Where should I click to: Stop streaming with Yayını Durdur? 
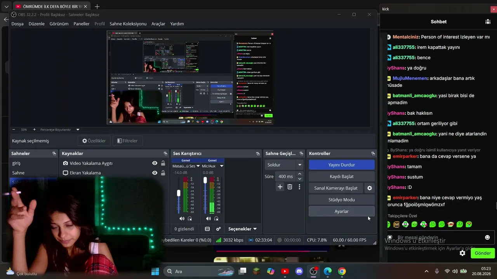[342, 165]
